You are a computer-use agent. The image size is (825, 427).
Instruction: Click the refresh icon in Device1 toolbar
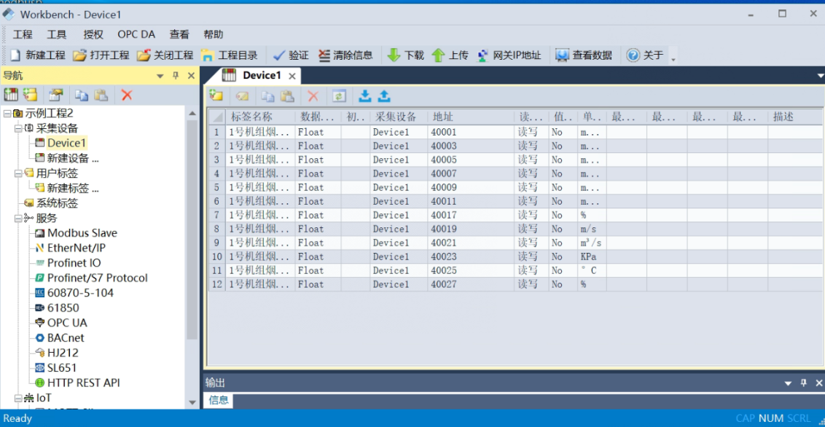pyautogui.click(x=340, y=96)
